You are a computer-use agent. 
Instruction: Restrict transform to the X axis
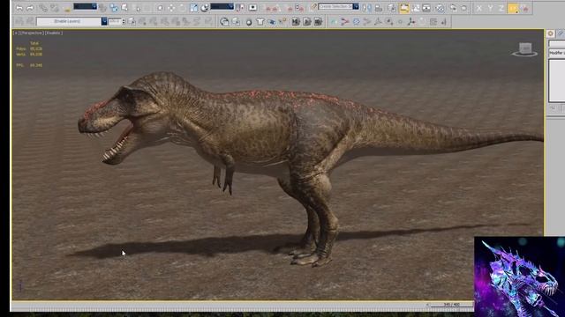click(478, 8)
